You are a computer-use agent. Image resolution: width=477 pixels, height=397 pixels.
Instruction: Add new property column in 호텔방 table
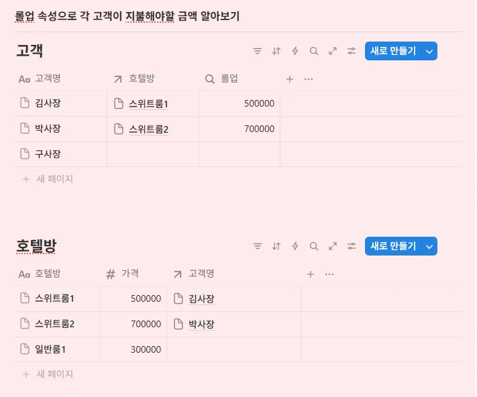[311, 274]
